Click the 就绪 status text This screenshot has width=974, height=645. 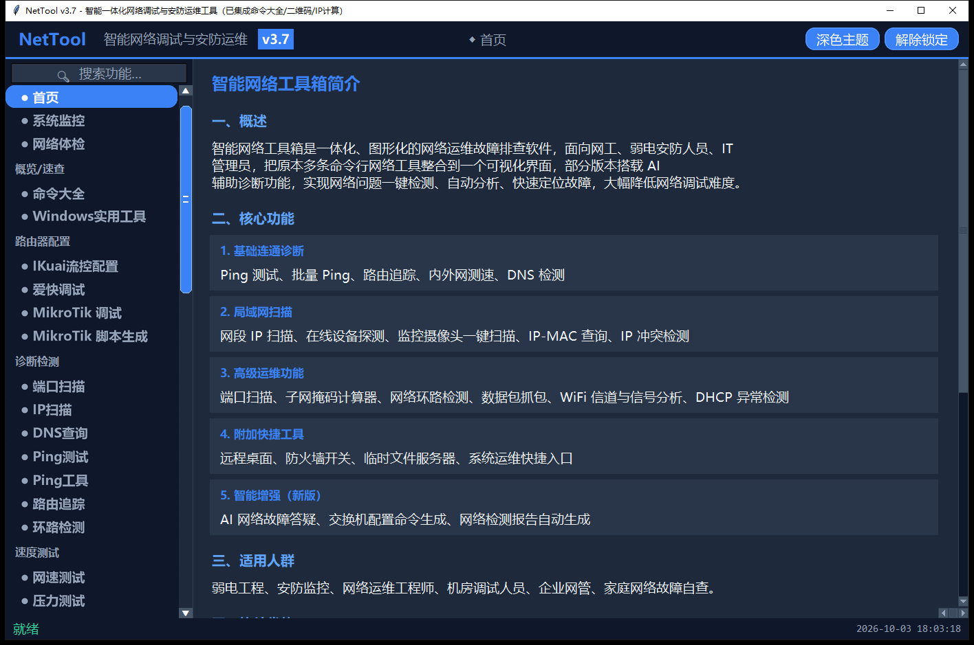(x=26, y=629)
